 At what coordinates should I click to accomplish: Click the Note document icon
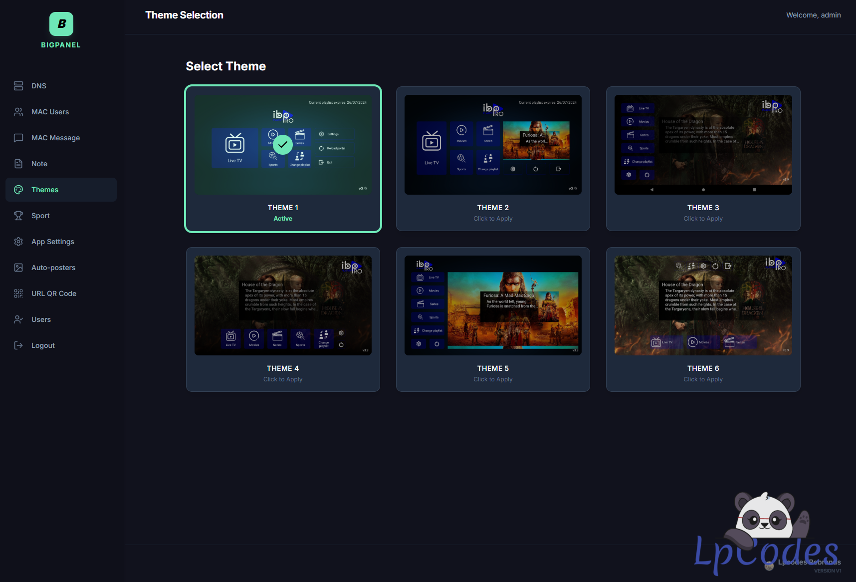(18, 164)
